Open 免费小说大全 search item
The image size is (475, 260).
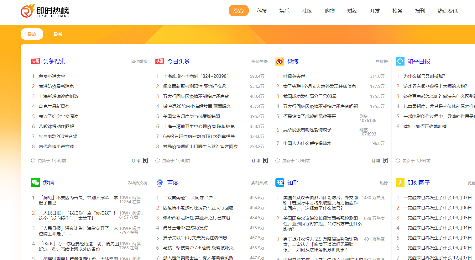pos(52,76)
